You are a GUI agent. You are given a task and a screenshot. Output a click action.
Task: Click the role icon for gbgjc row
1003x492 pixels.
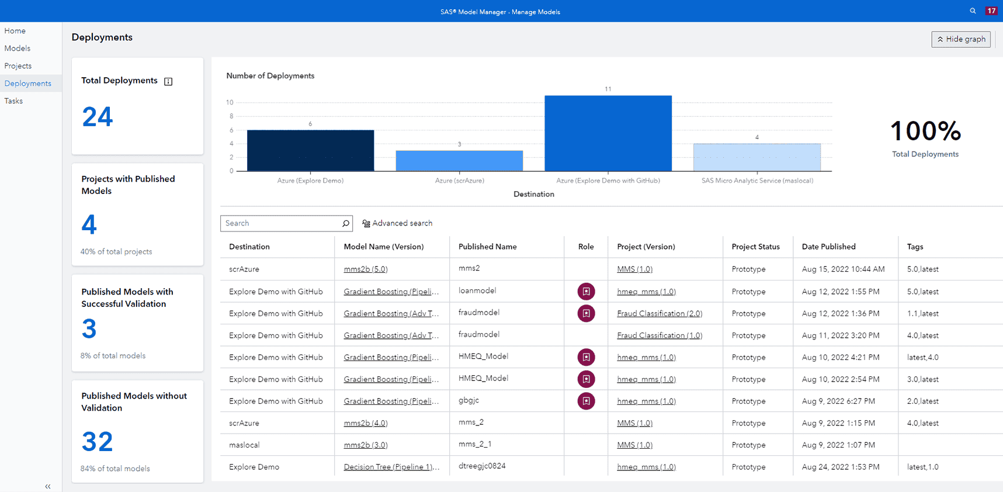pos(586,401)
